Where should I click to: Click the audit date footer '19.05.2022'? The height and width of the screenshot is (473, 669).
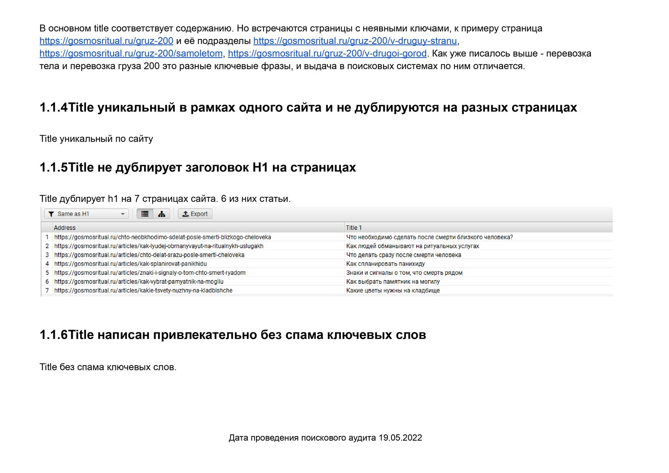tap(400, 438)
